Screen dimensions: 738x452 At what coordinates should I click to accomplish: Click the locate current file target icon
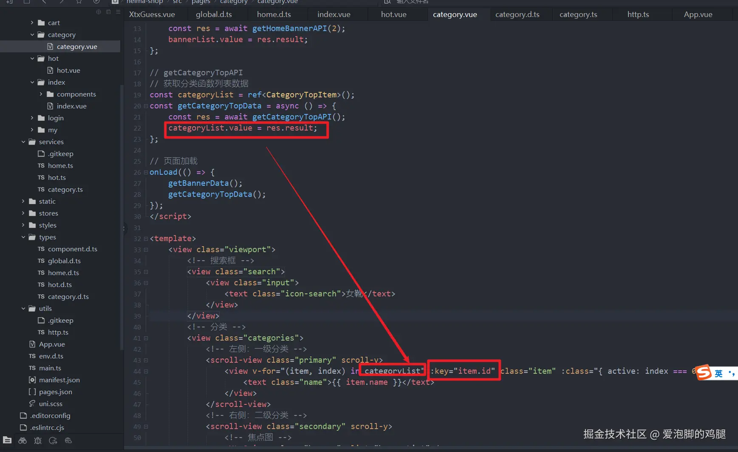pos(99,12)
